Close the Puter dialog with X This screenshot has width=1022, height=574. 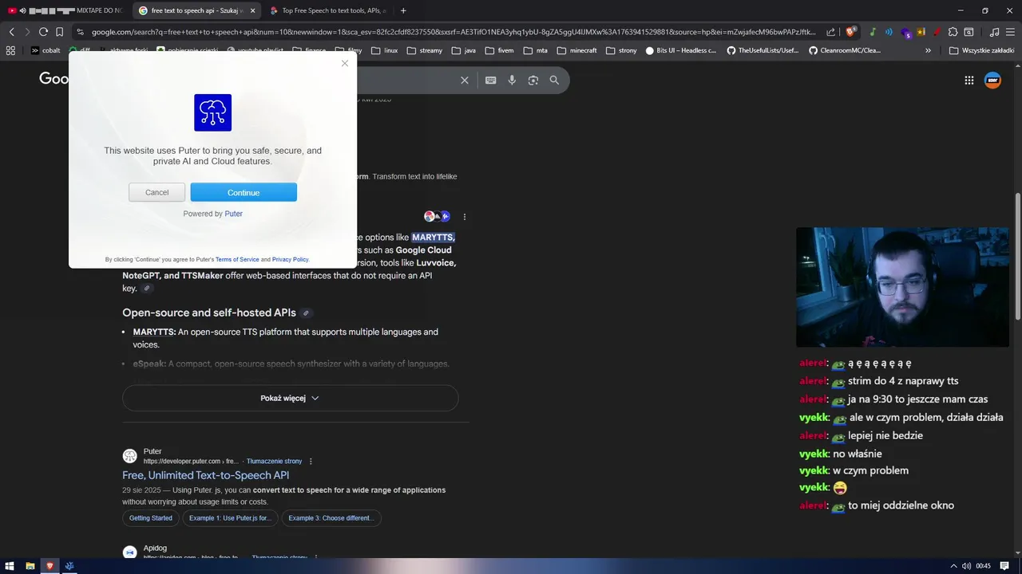345,64
